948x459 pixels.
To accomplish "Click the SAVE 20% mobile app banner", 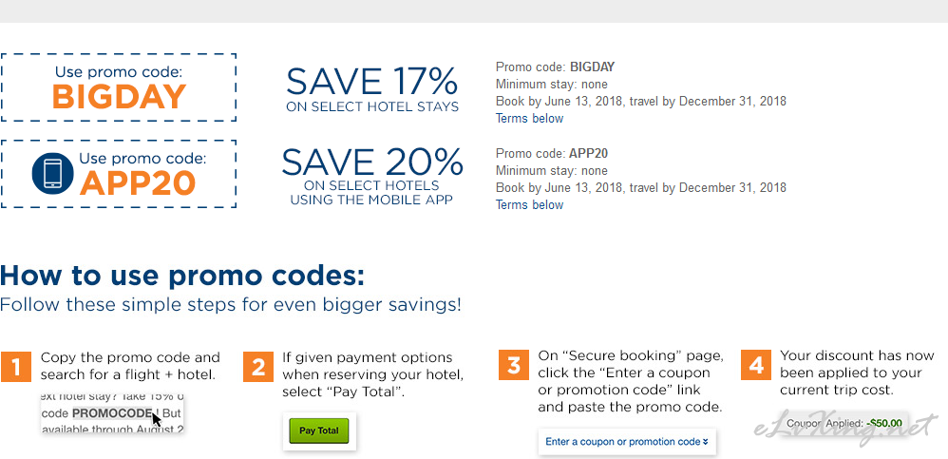I will 372,176.
